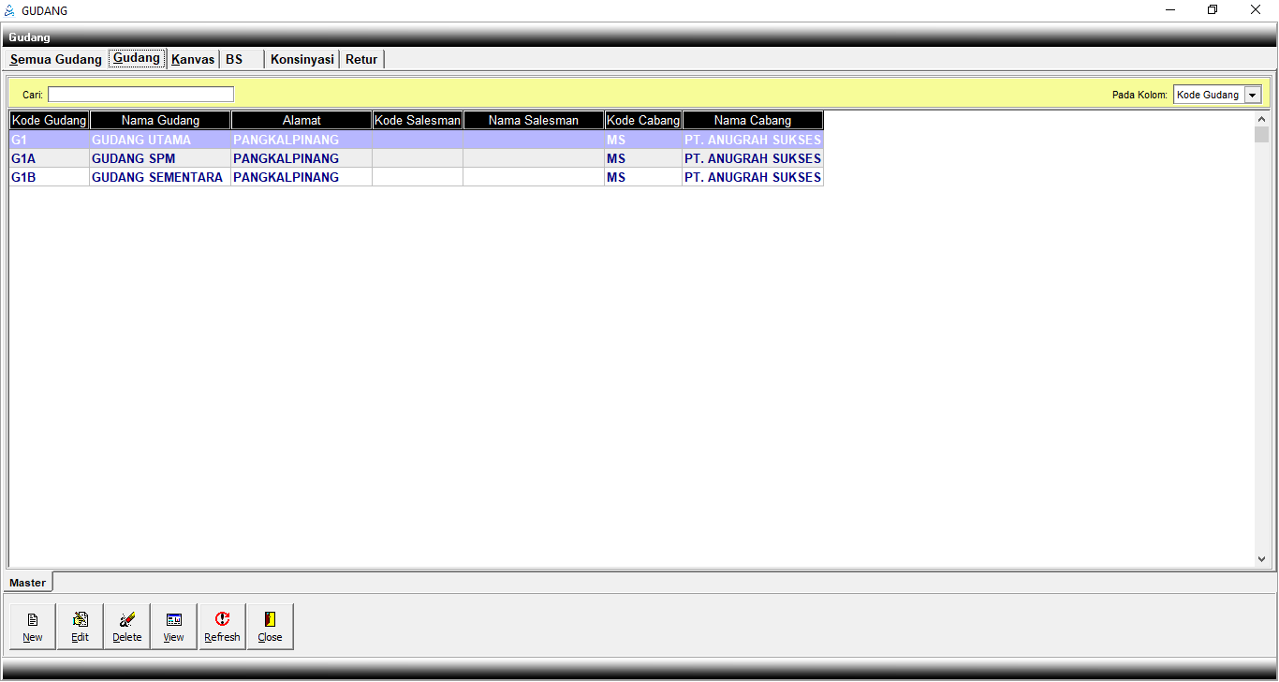Sort by Nama Gudang column header
1279x682 pixels.
160,120
